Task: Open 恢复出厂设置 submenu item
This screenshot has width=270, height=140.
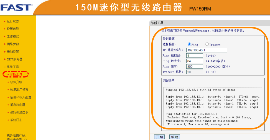Action: (19, 90)
